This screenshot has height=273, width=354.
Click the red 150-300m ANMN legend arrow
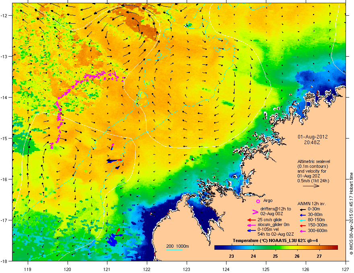tap(303, 226)
